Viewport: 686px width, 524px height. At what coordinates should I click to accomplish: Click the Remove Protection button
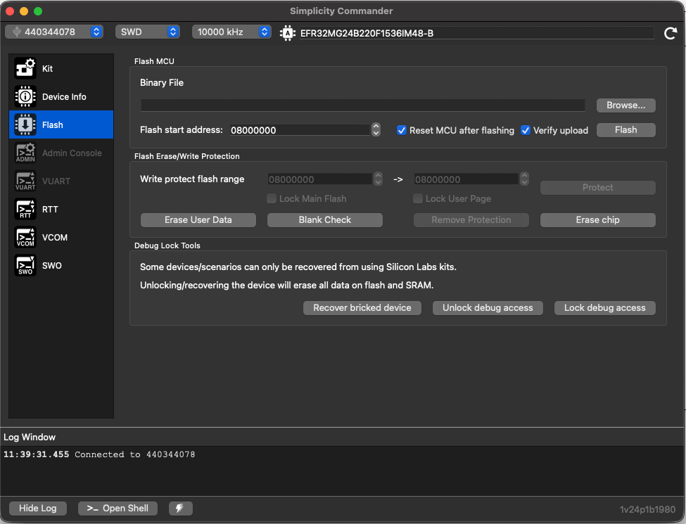point(471,220)
